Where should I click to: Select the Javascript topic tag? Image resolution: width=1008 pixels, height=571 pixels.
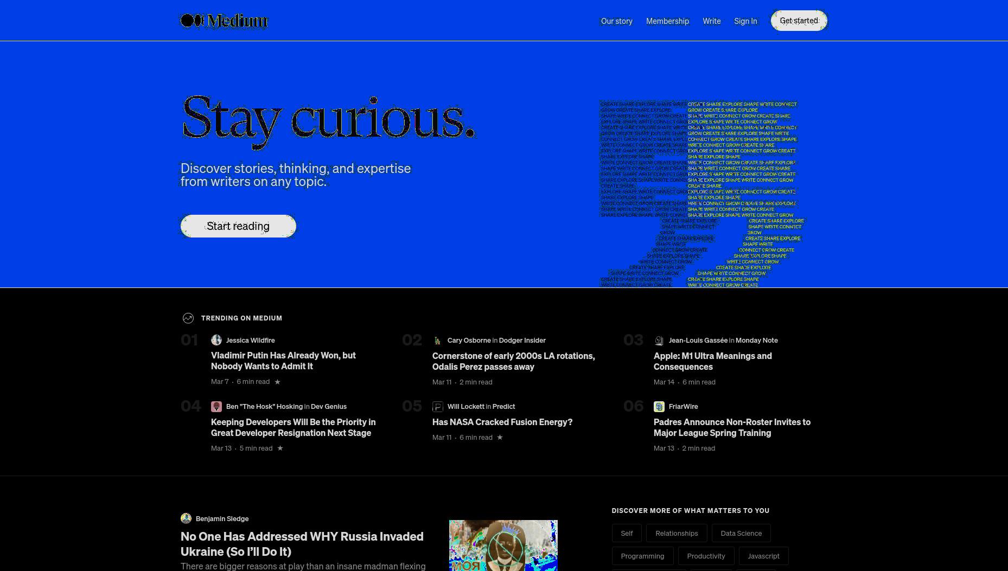tap(763, 556)
